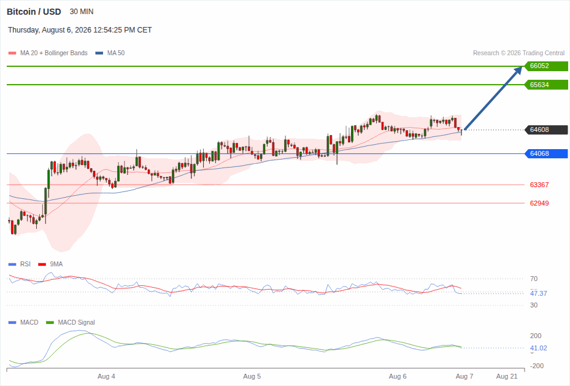Click the 63367 support level label
Image resolution: width=570 pixels, height=386 pixels.
[539, 185]
